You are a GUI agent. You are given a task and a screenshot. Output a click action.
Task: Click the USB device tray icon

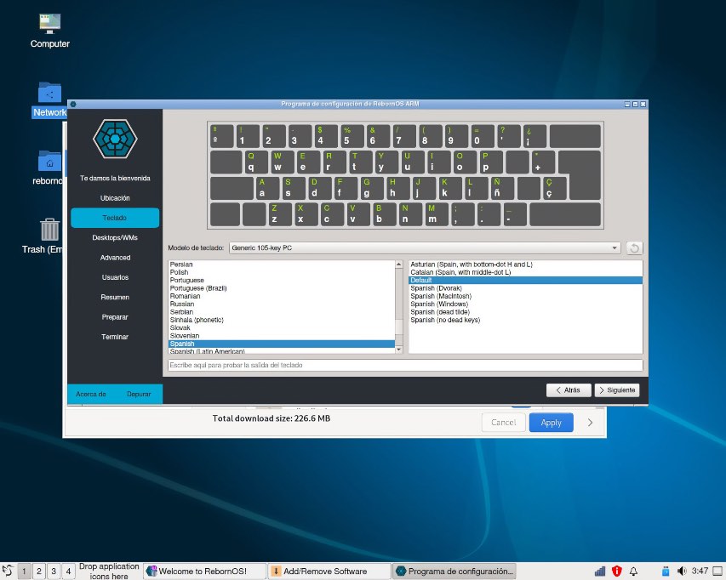click(666, 571)
